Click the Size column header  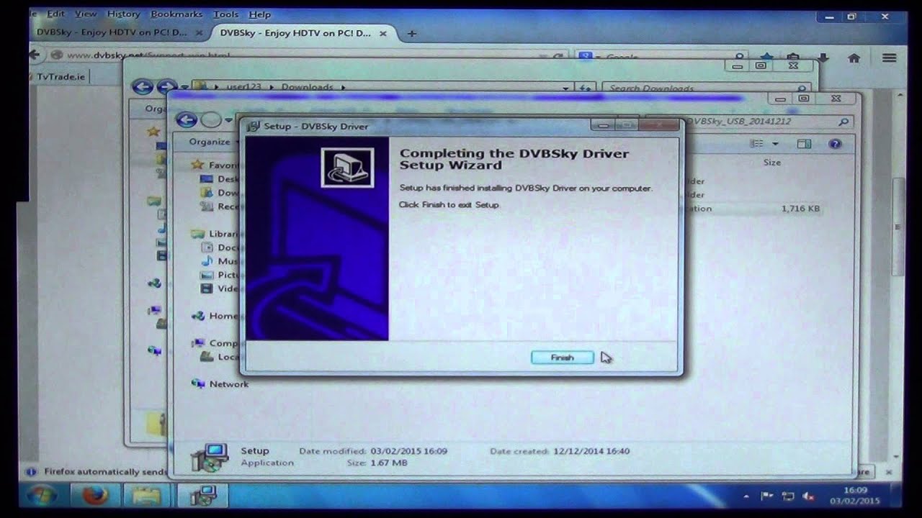[x=771, y=163]
